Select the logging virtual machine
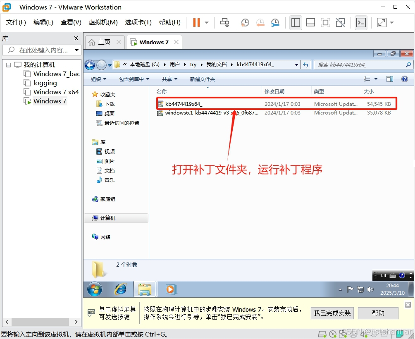This screenshot has width=415, height=339. [x=40, y=83]
